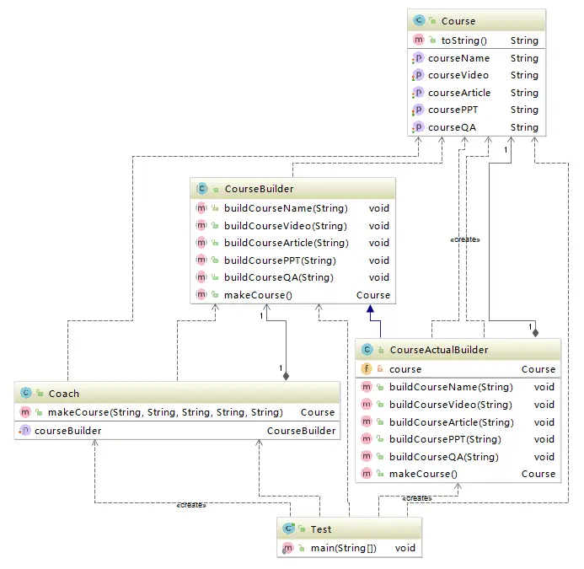
Task: Select toString() method name in Course
Action: [x=464, y=40]
